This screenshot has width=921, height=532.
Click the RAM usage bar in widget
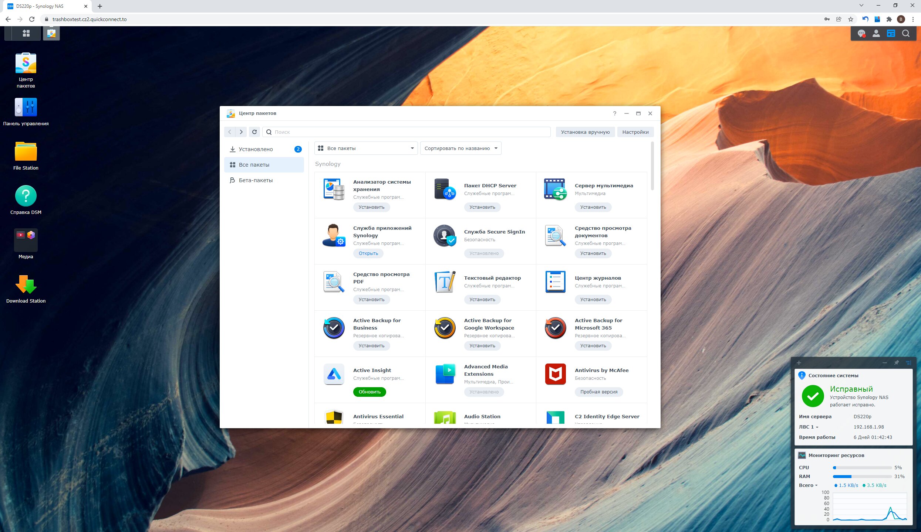862,477
